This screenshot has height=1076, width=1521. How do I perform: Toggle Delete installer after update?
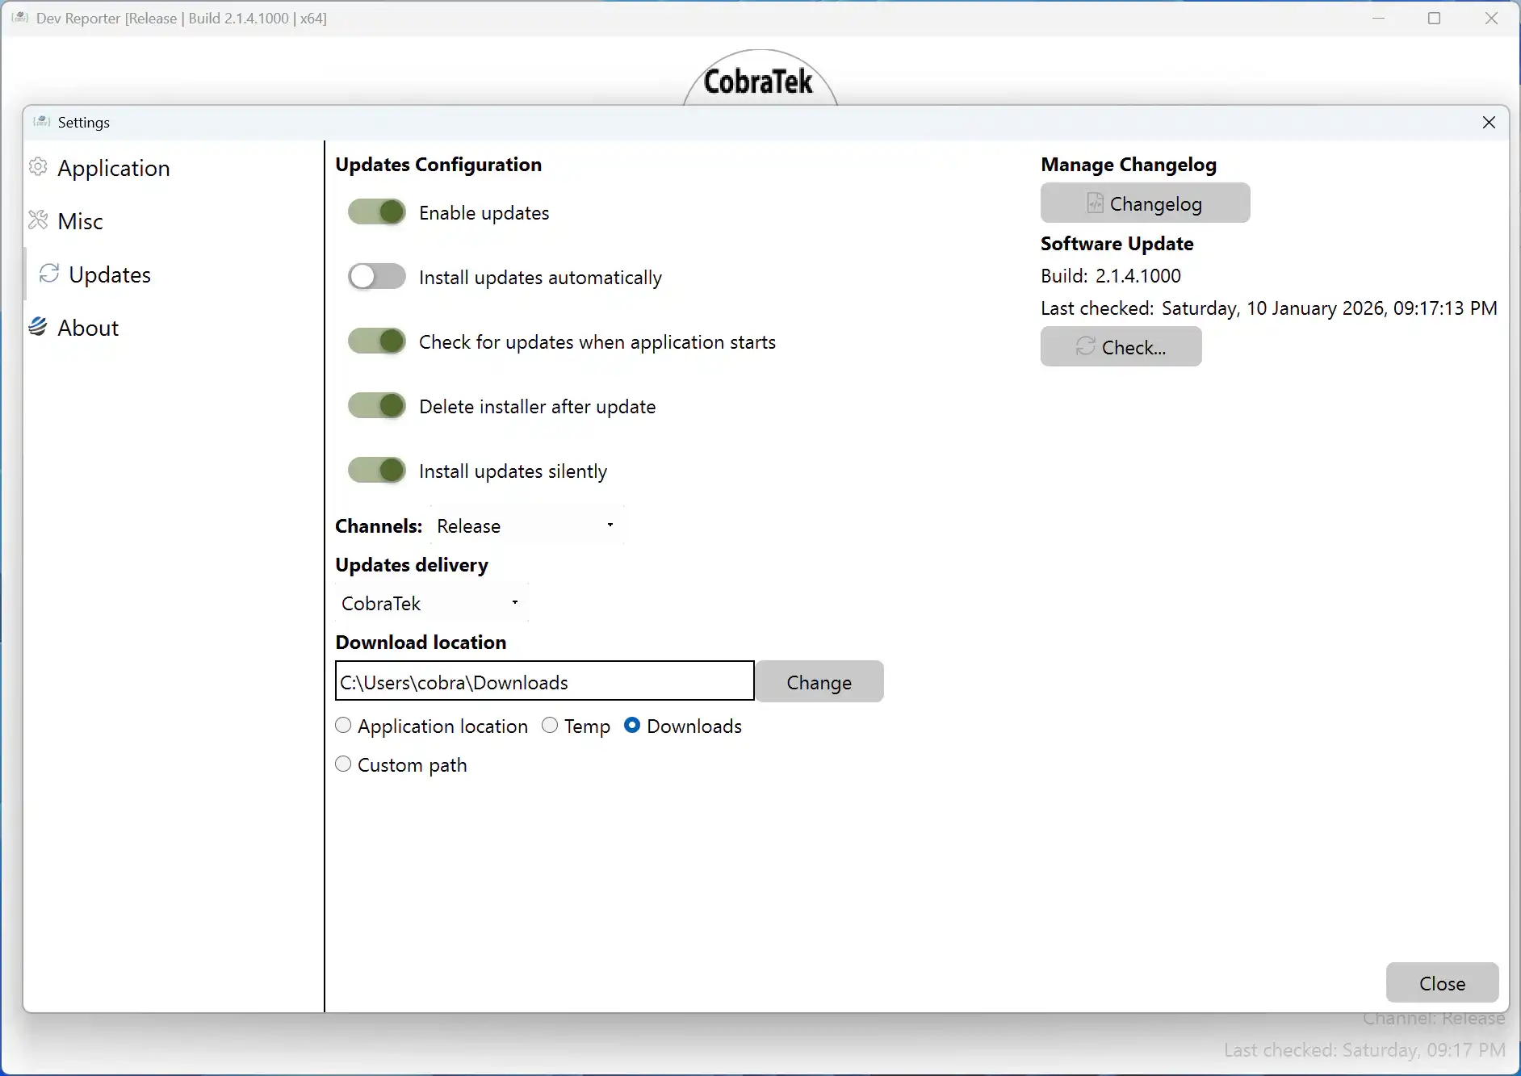pyautogui.click(x=377, y=406)
